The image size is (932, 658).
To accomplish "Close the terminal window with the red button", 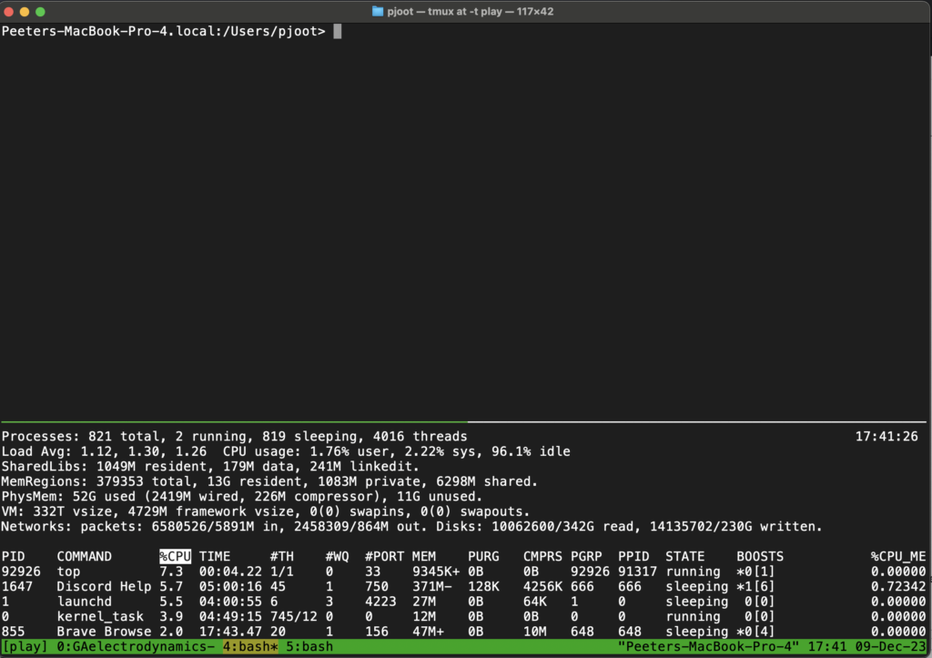I will 9,11.
